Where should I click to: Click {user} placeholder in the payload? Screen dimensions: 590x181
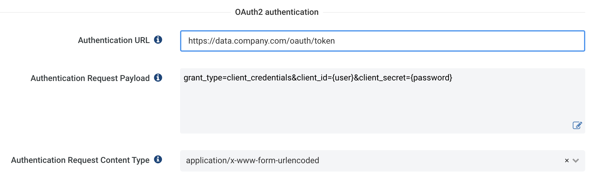[343, 78]
